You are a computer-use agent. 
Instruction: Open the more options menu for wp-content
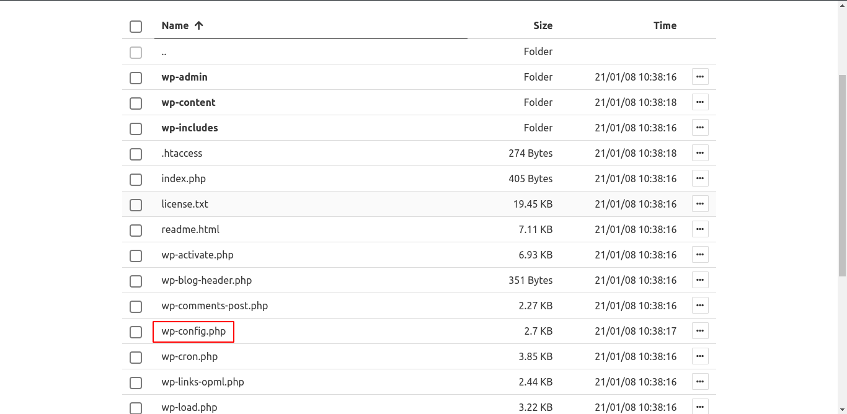click(x=700, y=102)
